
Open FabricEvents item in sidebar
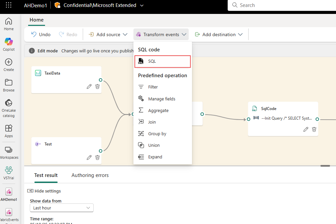[9, 215]
